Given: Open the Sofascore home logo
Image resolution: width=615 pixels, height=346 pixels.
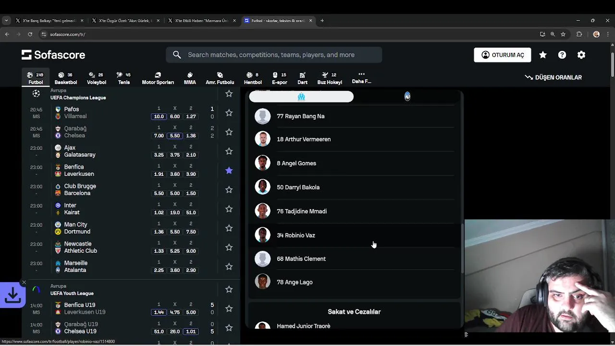Looking at the screenshot, I should (x=53, y=55).
